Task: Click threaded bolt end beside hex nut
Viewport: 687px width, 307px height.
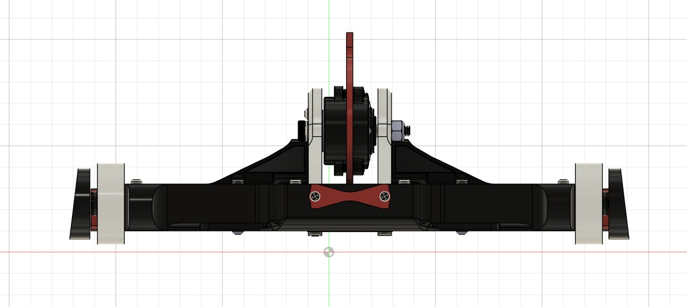Action: [x=408, y=129]
